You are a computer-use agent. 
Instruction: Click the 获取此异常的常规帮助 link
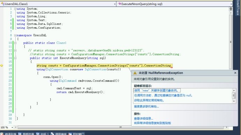click(x=149, y=100)
